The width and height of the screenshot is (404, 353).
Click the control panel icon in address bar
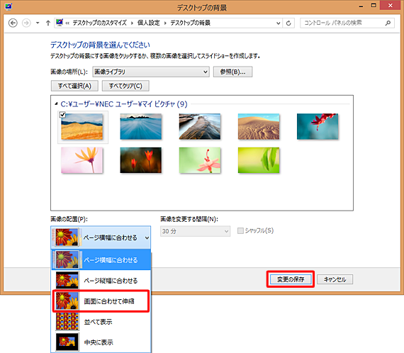point(60,23)
